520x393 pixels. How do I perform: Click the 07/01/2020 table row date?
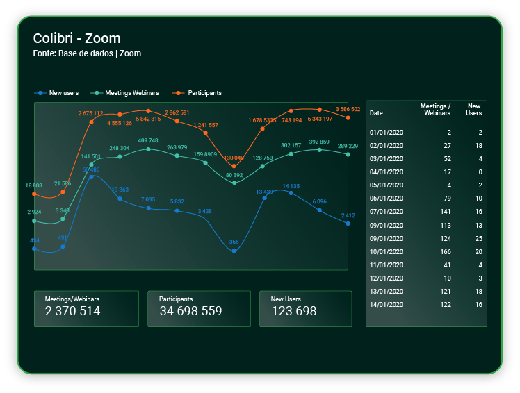387,212
